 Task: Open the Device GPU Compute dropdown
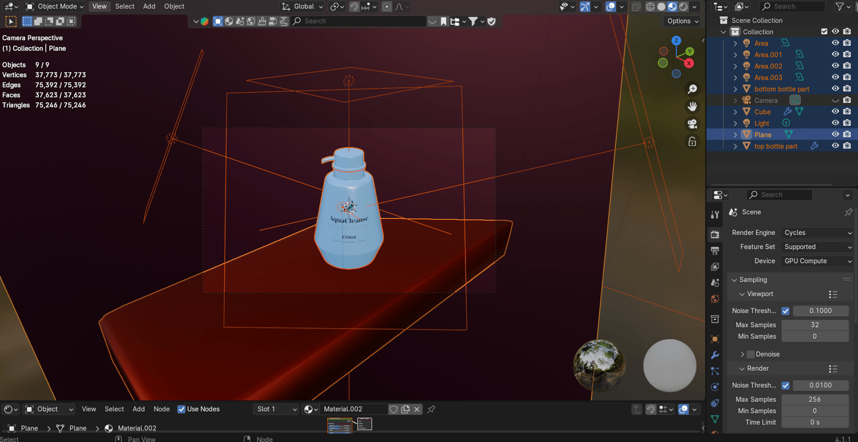(x=817, y=261)
